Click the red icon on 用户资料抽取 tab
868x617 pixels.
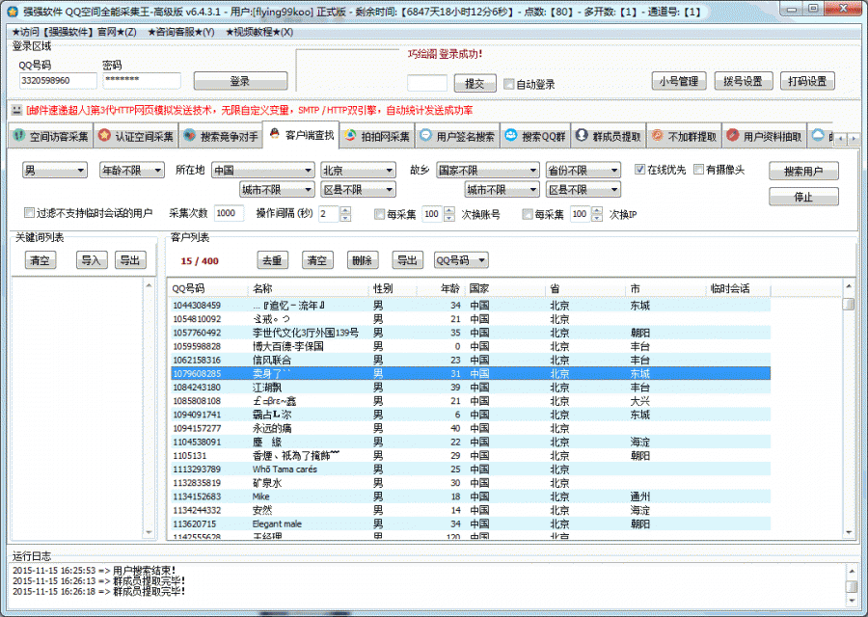pos(732,135)
